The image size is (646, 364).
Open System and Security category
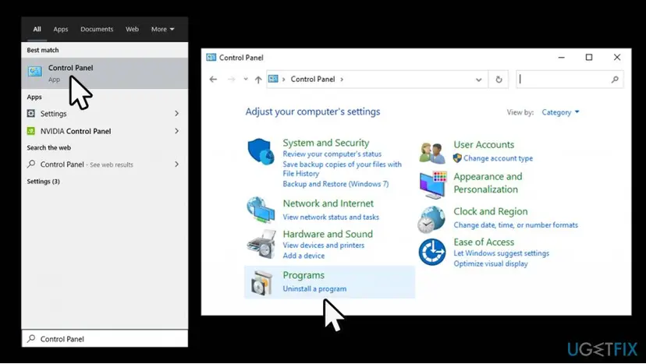326,143
